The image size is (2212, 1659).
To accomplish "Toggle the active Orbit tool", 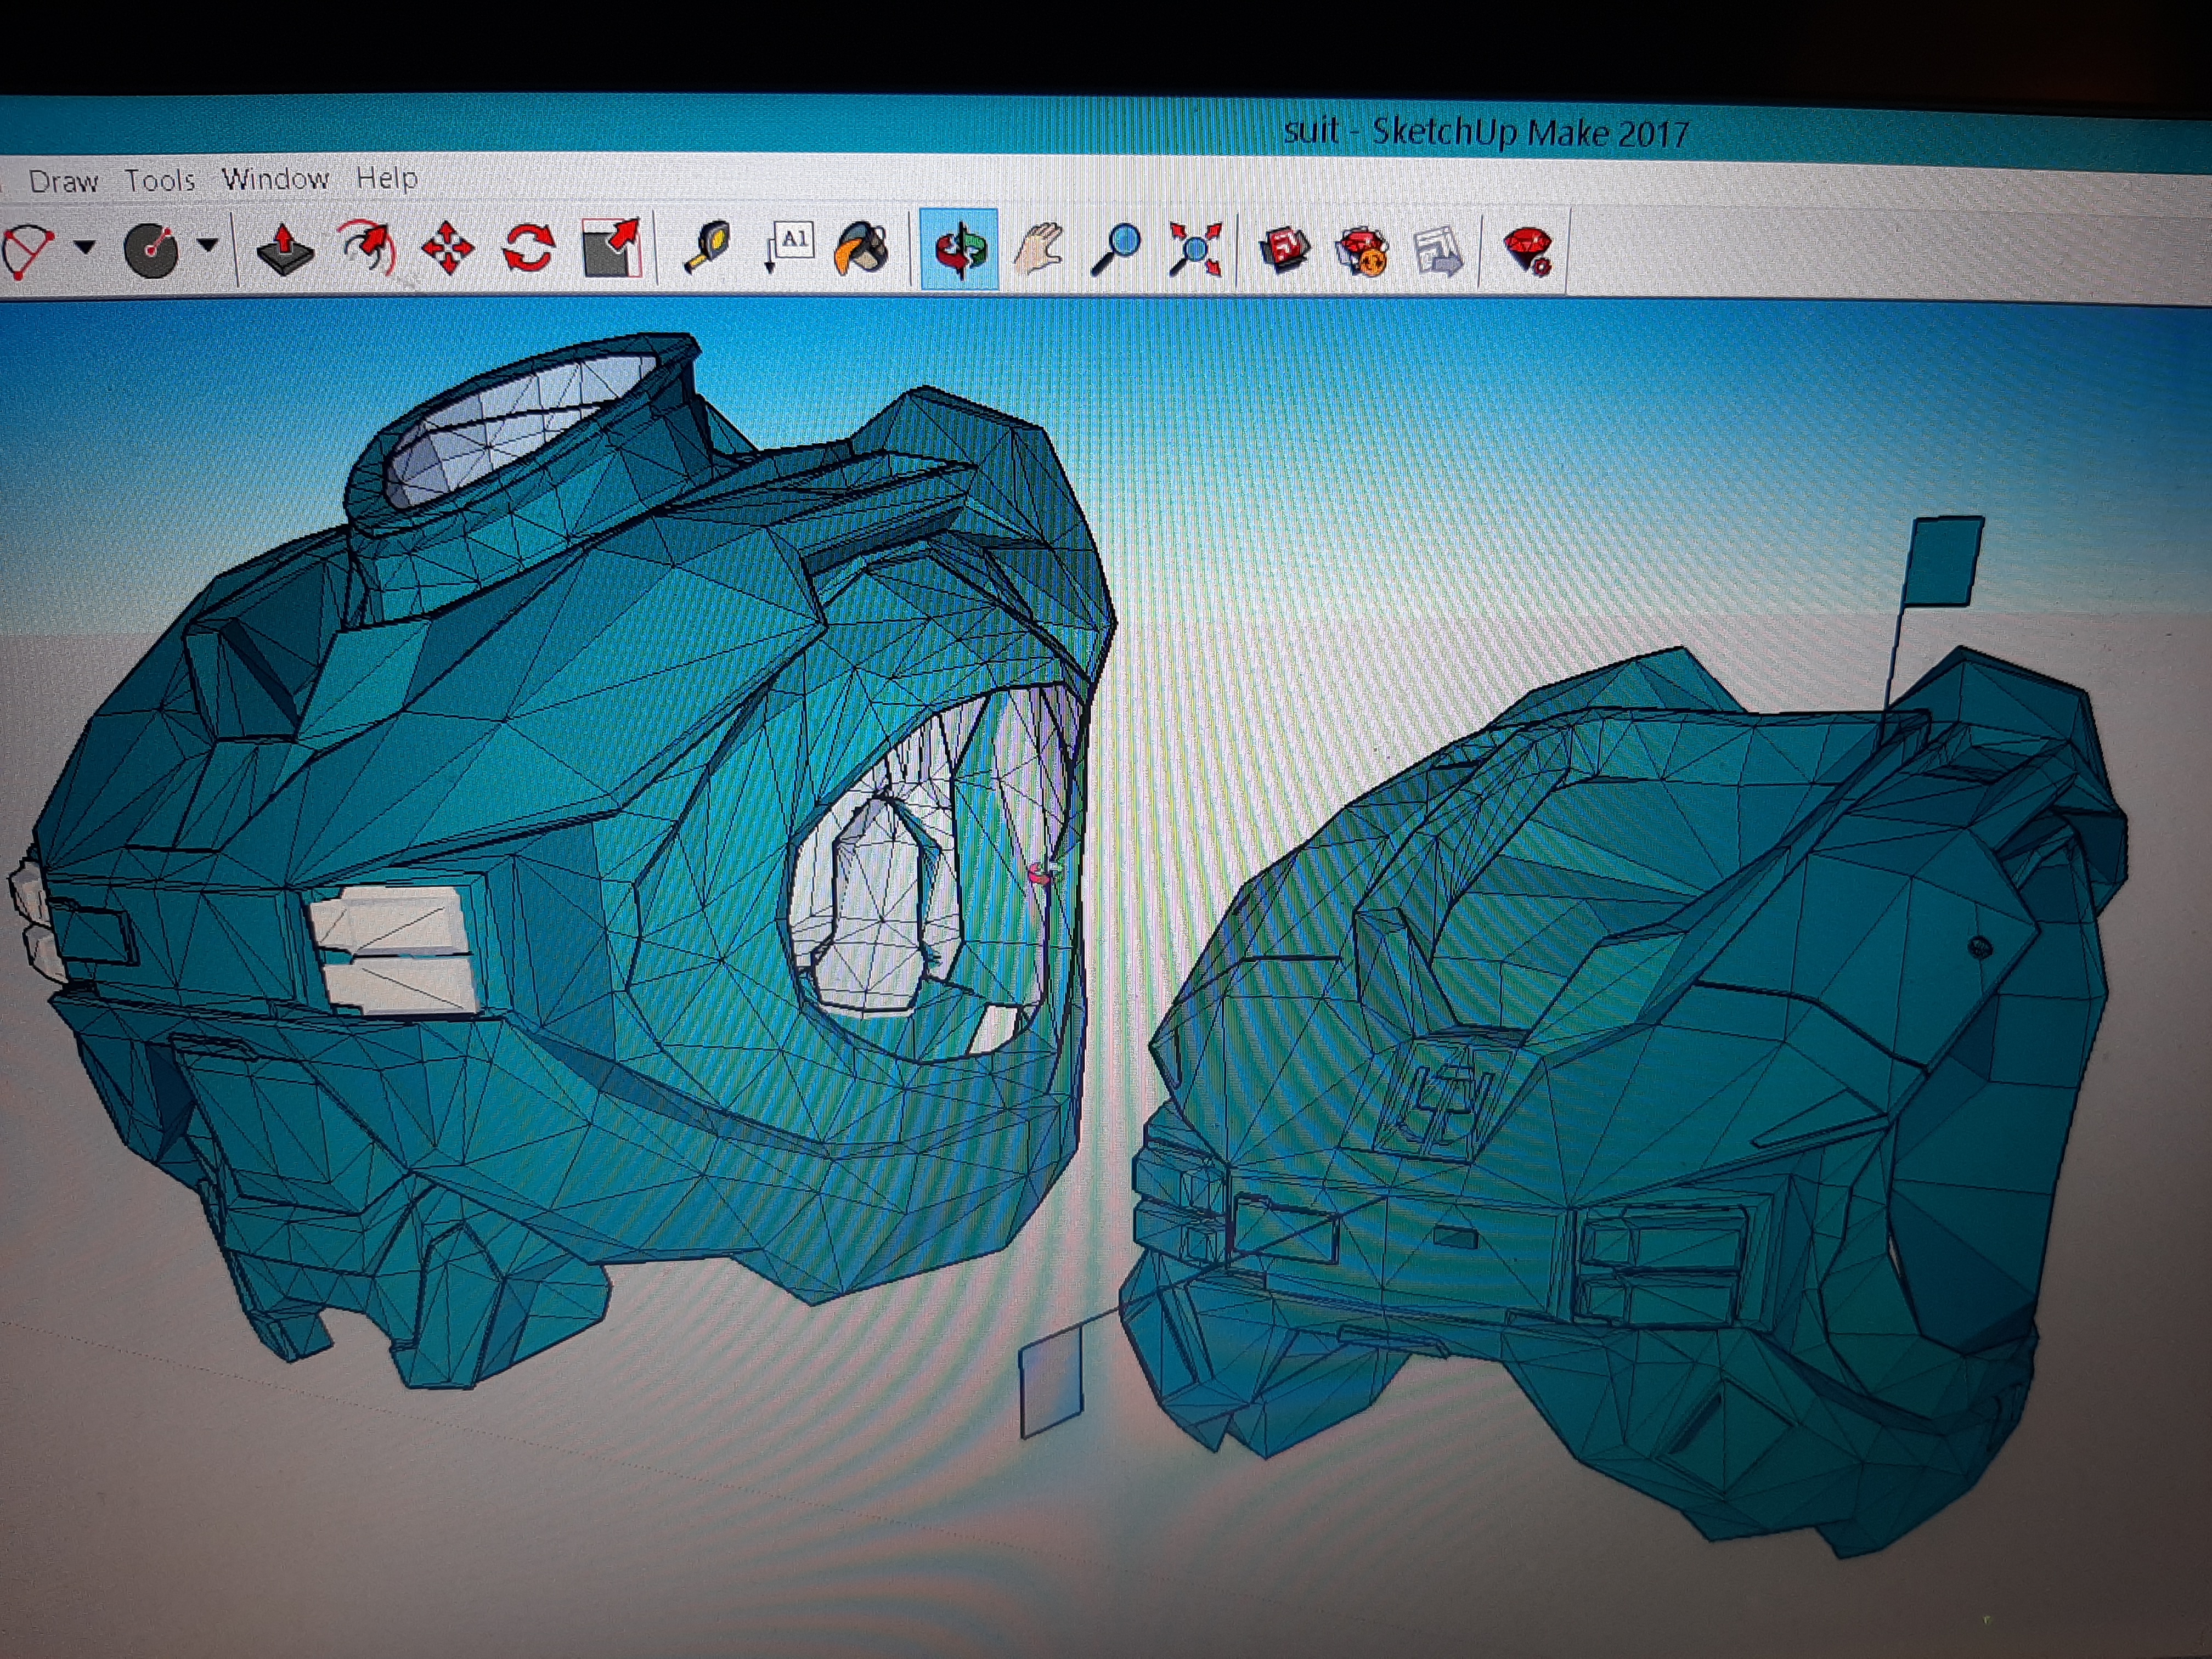I will tap(959, 248).
